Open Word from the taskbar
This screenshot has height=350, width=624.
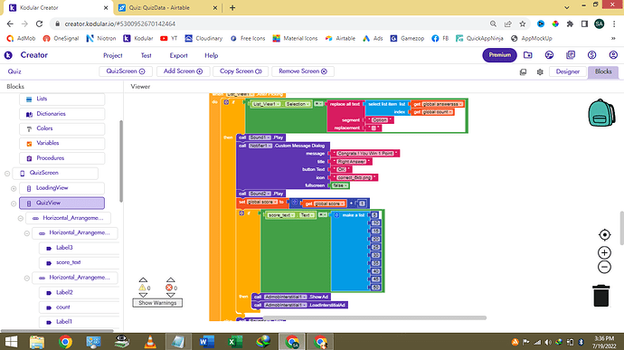pos(206,342)
